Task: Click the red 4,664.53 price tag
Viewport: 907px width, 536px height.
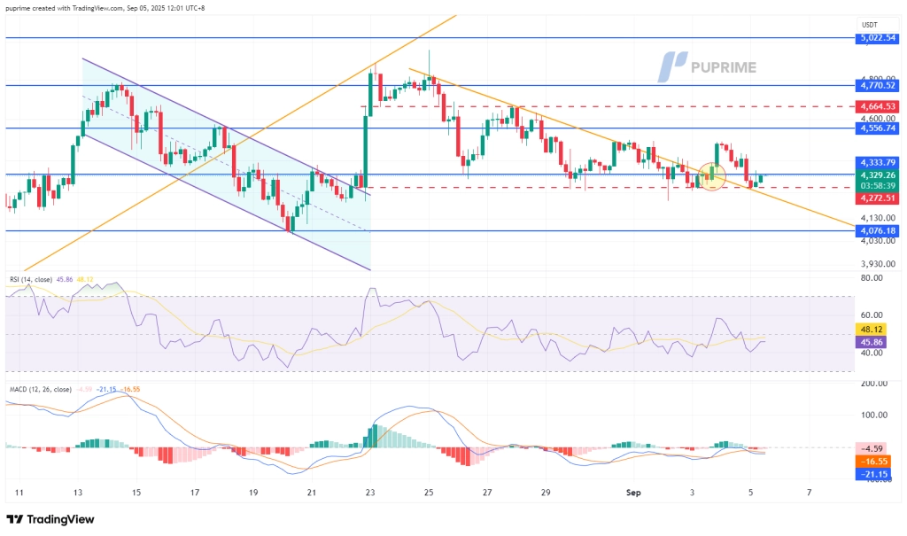Action: point(878,106)
